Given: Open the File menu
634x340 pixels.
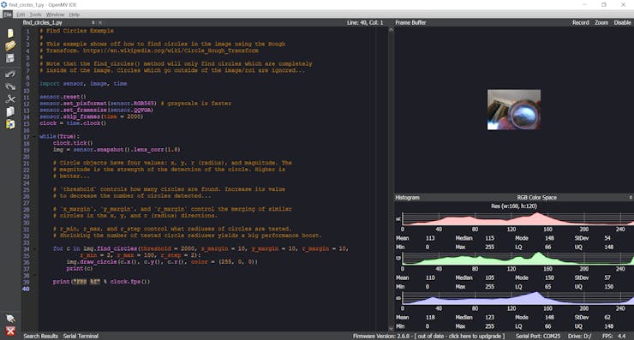Looking at the screenshot, I should coord(8,15).
